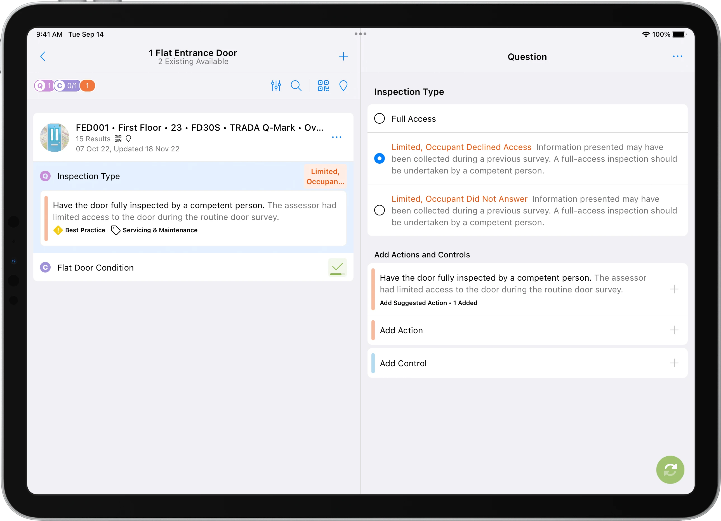Tap the Best Practice label
721x521 pixels.
click(x=85, y=230)
